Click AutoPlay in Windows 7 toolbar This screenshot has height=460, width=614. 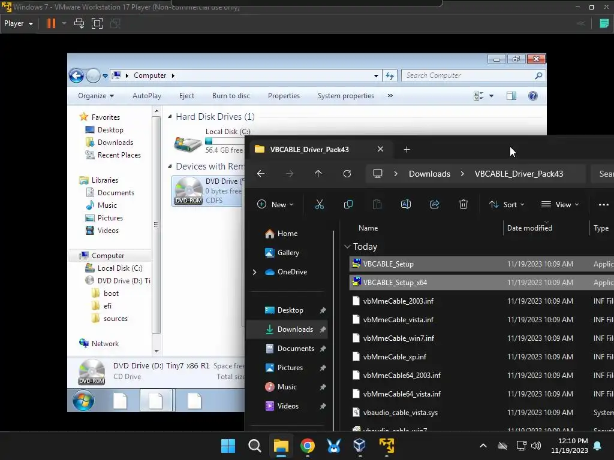147,96
